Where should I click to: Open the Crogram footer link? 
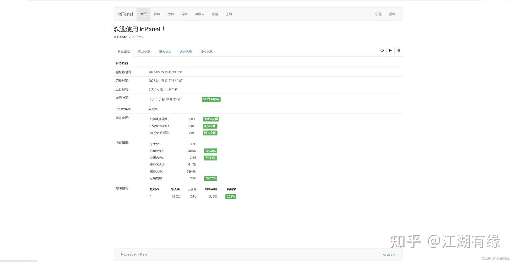pyautogui.click(x=389, y=255)
